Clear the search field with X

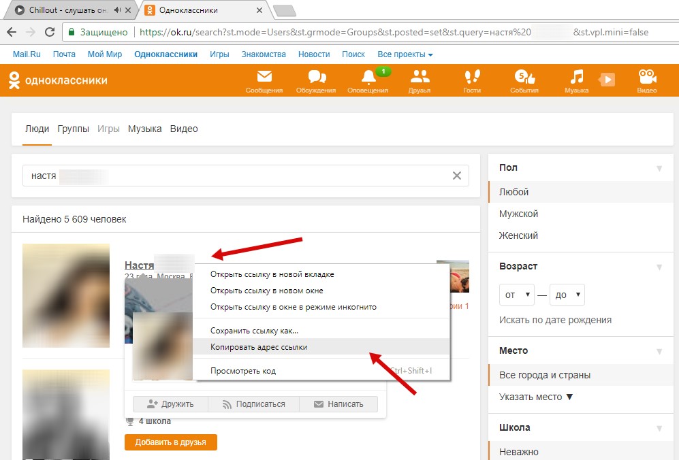tap(457, 176)
